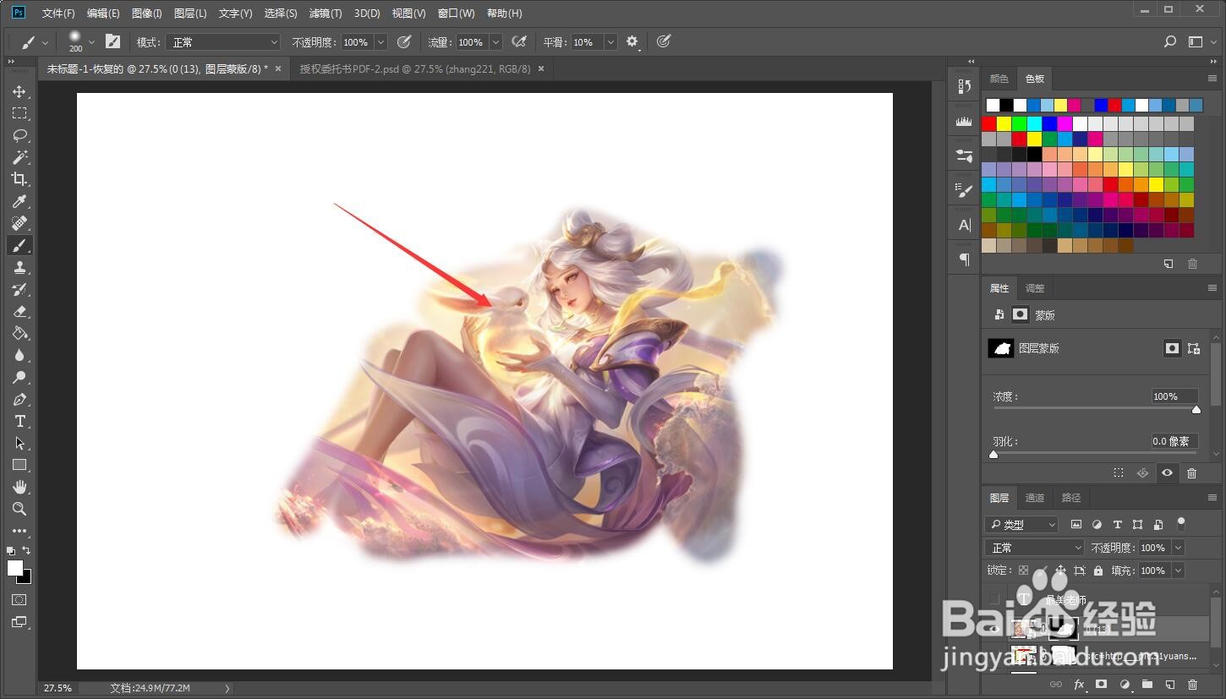Open opacity 不透明度 dropdown in options bar
This screenshot has width=1226, height=699.
click(380, 41)
